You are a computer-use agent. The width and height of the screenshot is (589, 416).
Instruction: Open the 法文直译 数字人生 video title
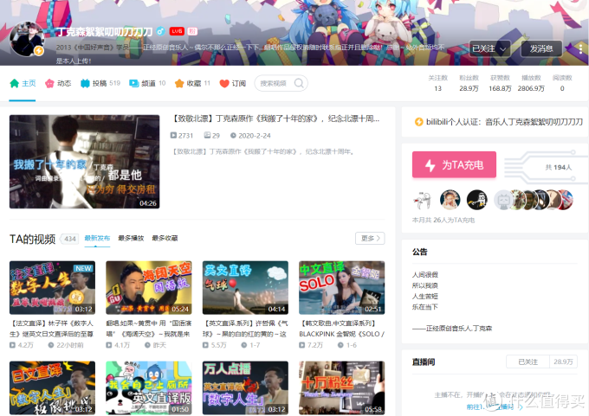pos(52,329)
